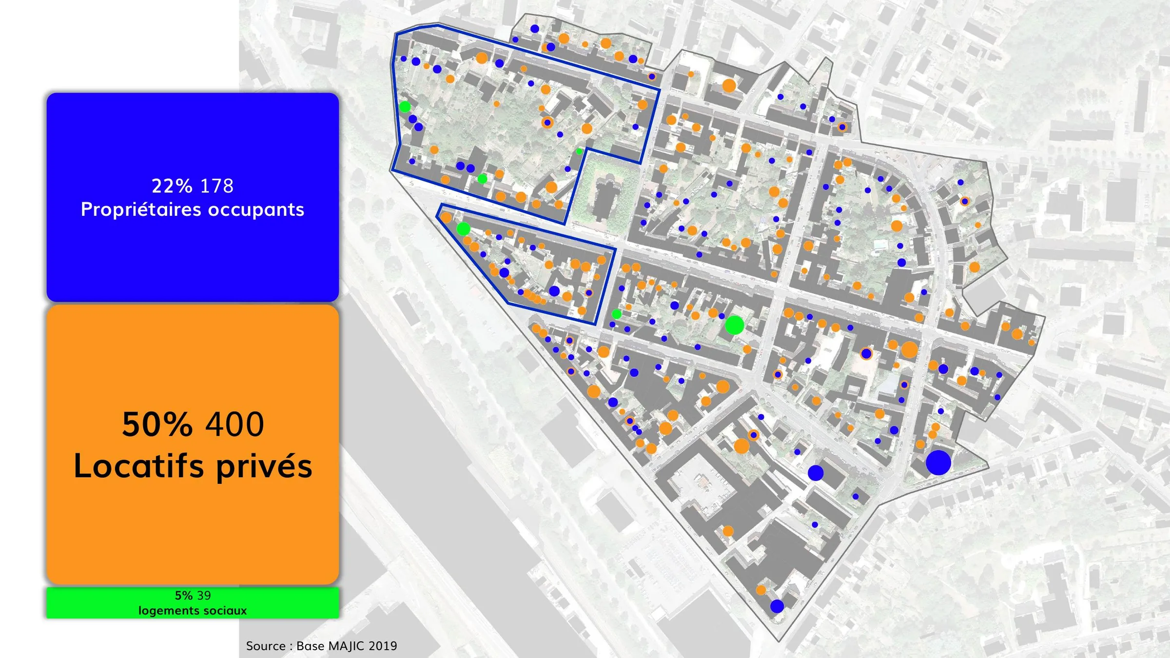1170x658 pixels.
Task: Click the largest green circle on map
Action: click(734, 325)
